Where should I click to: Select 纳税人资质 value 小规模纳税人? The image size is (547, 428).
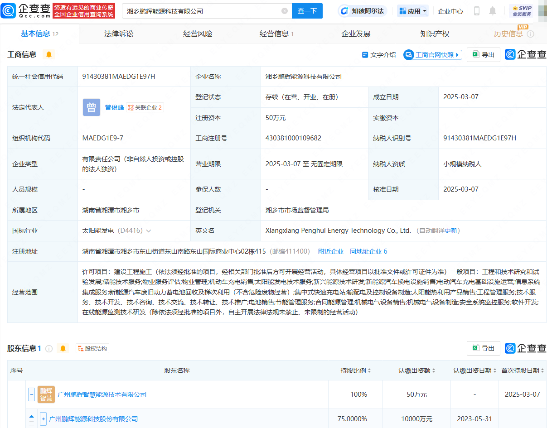[462, 164]
